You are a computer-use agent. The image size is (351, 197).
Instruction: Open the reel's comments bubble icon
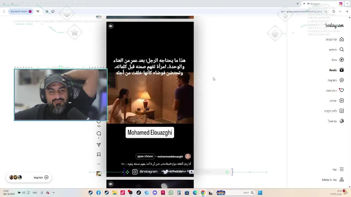[x=99, y=134]
